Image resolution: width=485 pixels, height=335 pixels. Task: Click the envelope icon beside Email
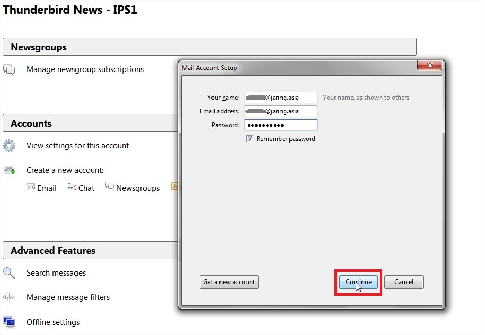pyautogui.click(x=31, y=187)
